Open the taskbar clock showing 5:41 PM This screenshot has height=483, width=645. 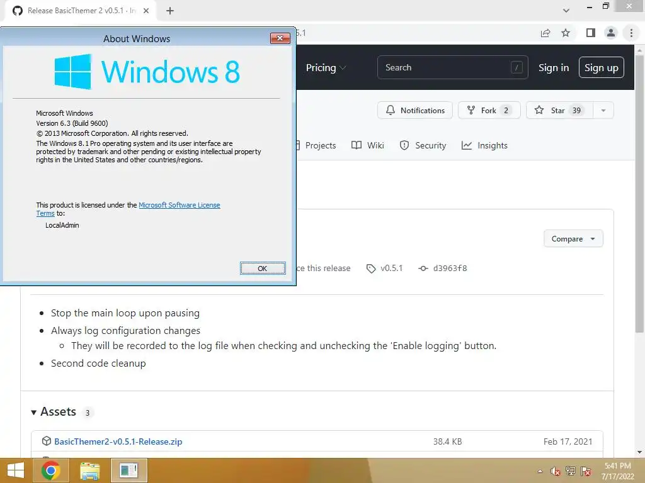(x=617, y=471)
